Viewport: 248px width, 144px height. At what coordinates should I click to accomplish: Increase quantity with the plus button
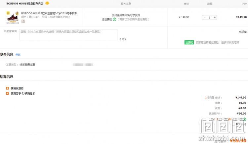point(215,18)
